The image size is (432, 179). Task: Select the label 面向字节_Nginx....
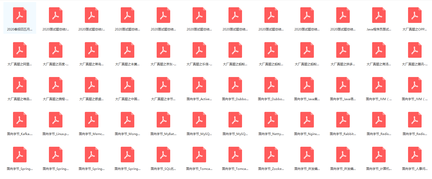[x=307, y=134]
